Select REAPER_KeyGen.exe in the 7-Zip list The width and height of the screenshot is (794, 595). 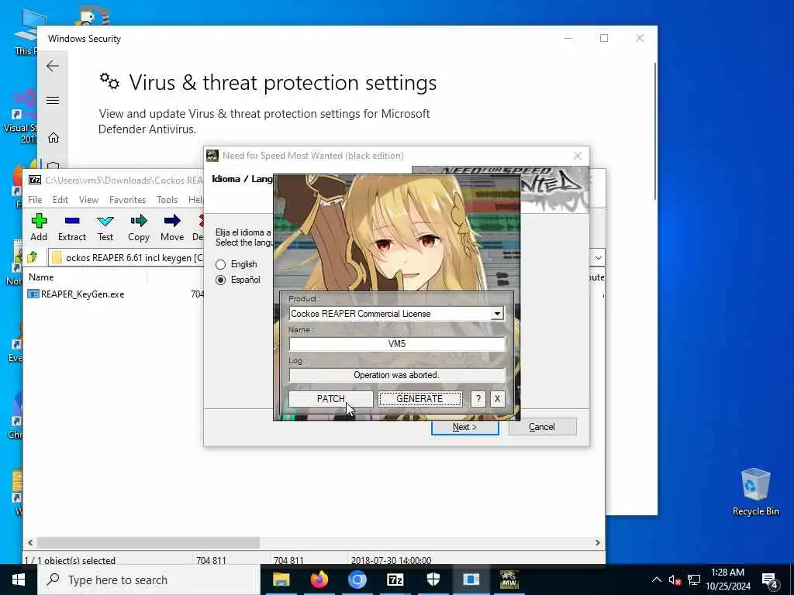point(82,294)
